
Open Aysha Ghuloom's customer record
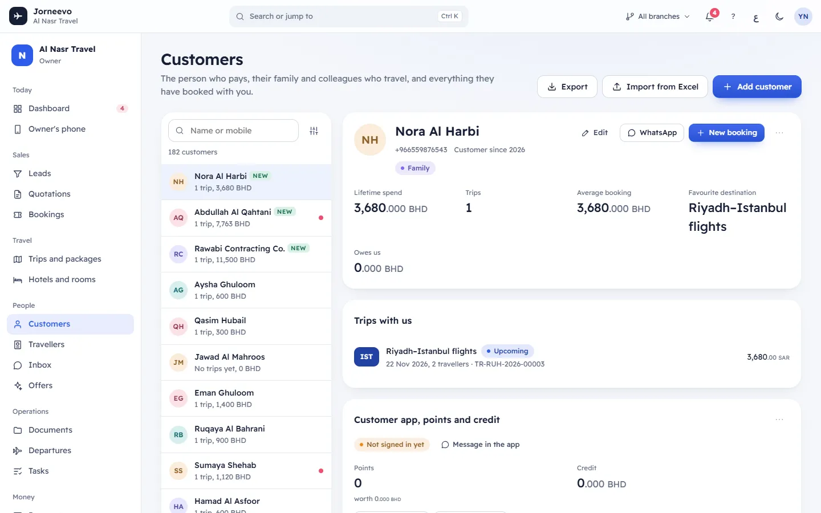tap(246, 290)
